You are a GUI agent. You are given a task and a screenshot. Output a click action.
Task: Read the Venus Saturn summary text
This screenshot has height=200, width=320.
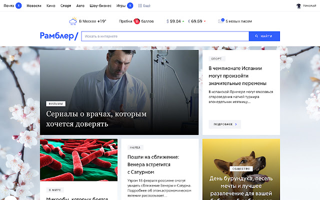pos(159,188)
